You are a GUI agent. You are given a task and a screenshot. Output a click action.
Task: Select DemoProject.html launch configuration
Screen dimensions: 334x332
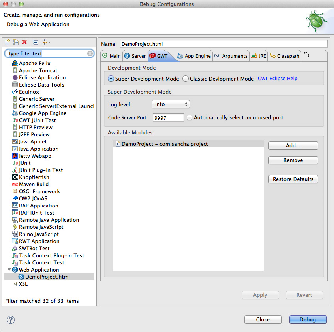[x=47, y=277]
